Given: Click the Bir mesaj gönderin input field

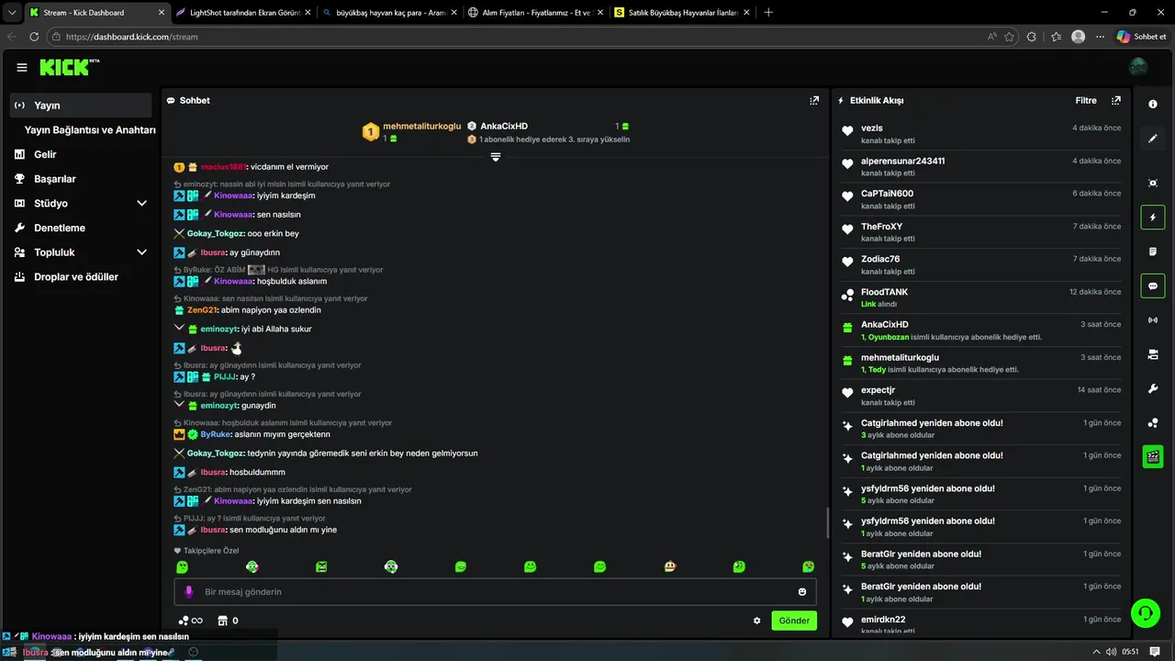Looking at the screenshot, I should coord(495,592).
